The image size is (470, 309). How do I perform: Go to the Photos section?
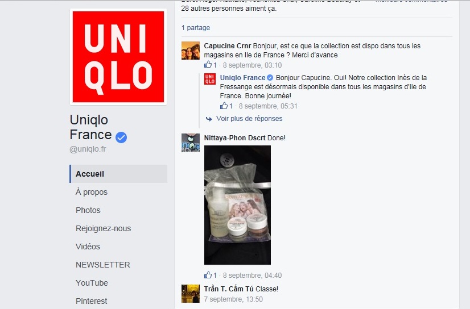point(88,210)
